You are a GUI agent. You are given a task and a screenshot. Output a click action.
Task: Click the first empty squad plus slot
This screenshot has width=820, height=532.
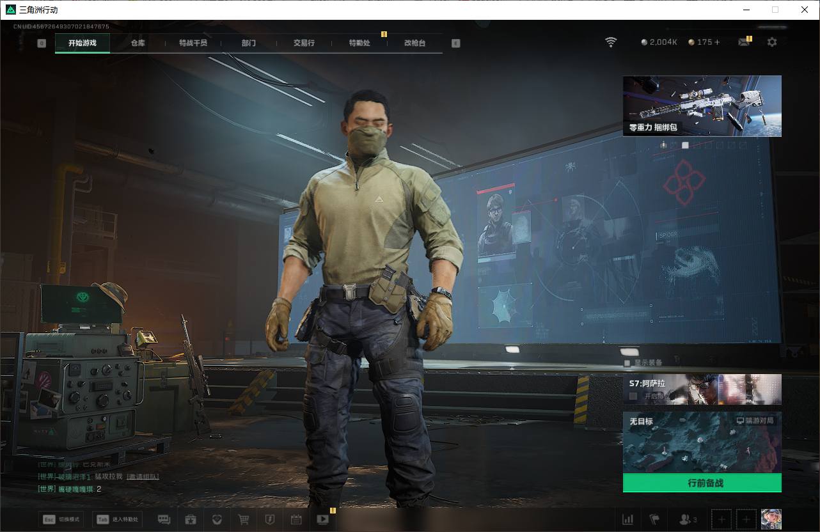[721, 519]
